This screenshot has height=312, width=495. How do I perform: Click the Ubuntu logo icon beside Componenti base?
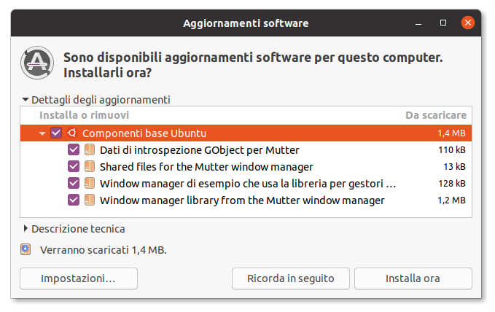coord(71,133)
